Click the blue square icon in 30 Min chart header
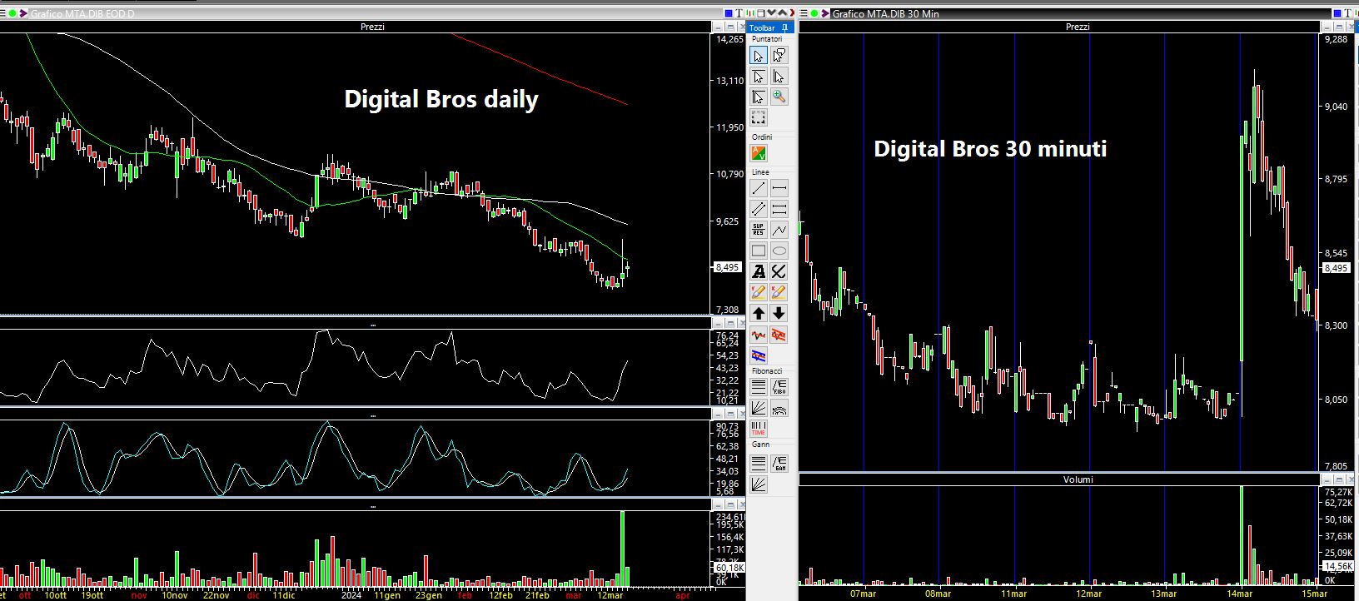1359x601 pixels. (x=1337, y=13)
